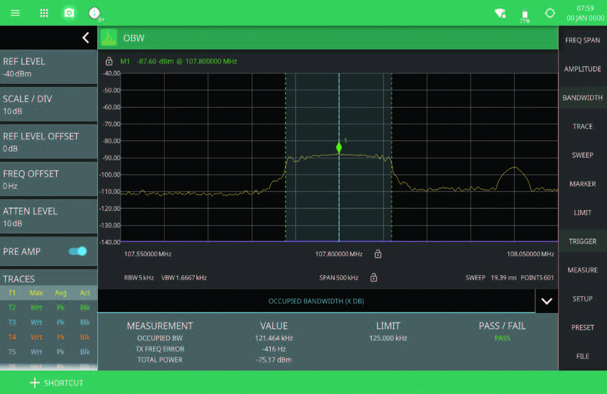The image size is (607, 394).
Task: Toggle the PRE AMP switch
Action: click(x=78, y=251)
